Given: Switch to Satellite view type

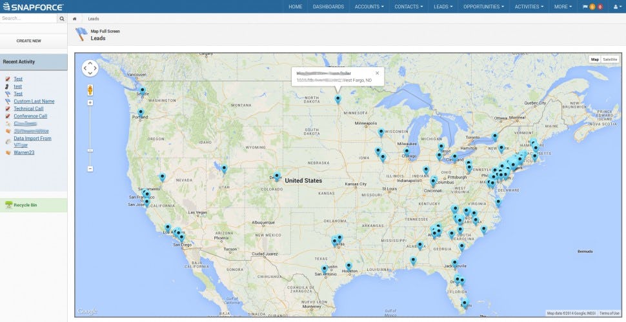Looking at the screenshot, I should click(x=610, y=59).
